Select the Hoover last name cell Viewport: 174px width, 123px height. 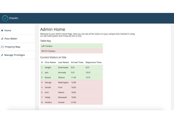61,102
